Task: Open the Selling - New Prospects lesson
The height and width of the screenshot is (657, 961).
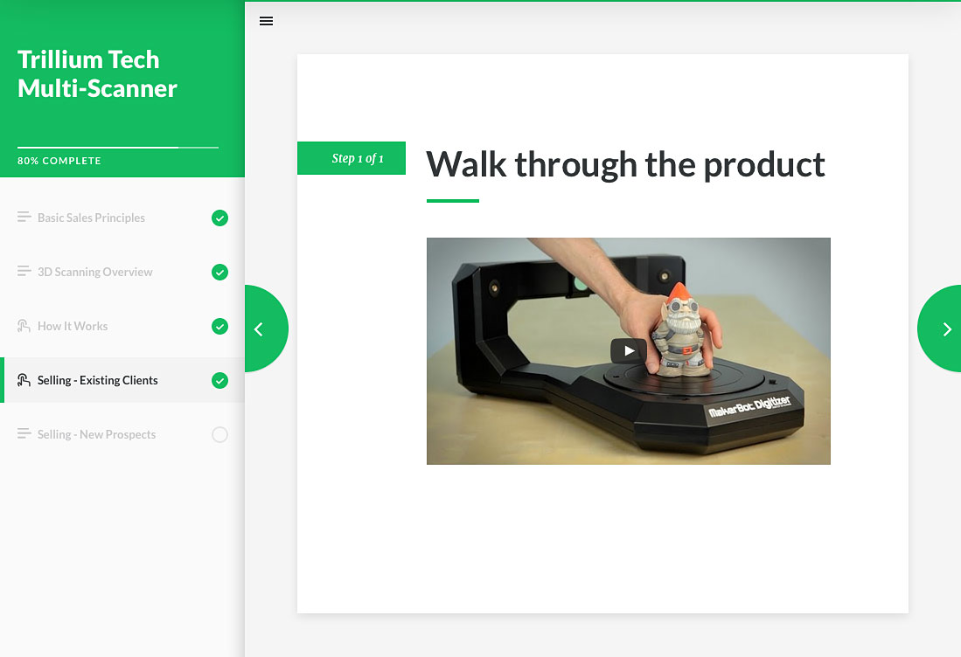Action: 122,435
